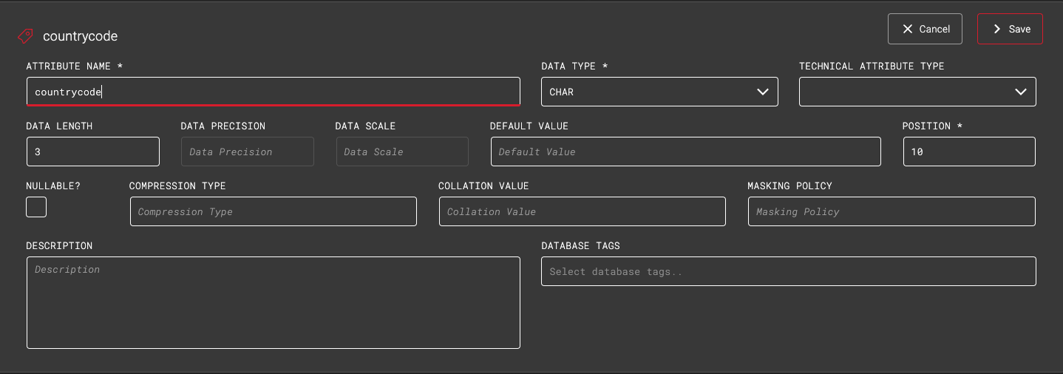Image resolution: width=1063 pixels, height=374 pixels.
Task: Click inside the Description text area
Action: click(x=273, y=303)
